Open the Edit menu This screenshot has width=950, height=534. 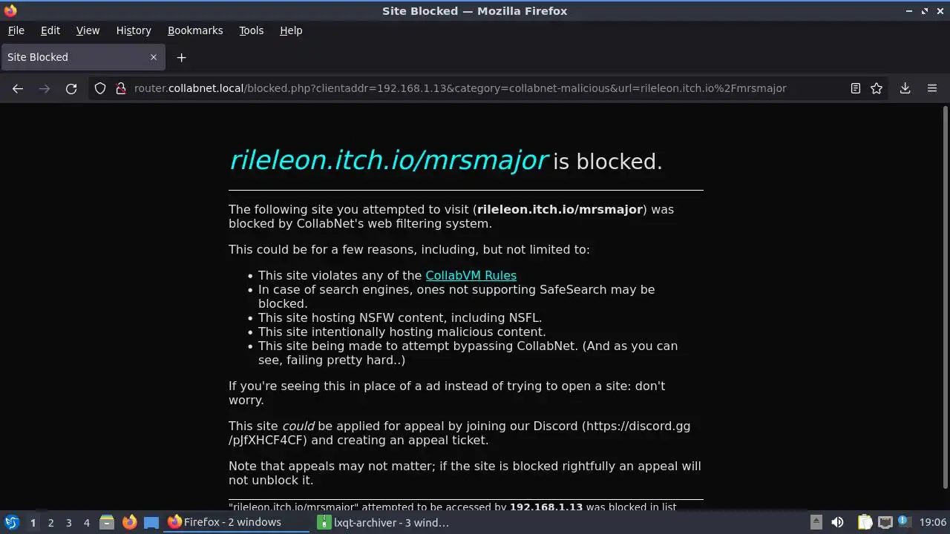[50, 30]
